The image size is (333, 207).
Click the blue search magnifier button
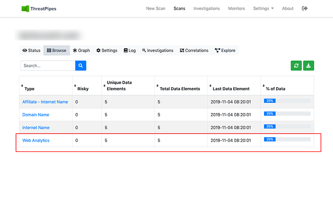coord(81,66)
